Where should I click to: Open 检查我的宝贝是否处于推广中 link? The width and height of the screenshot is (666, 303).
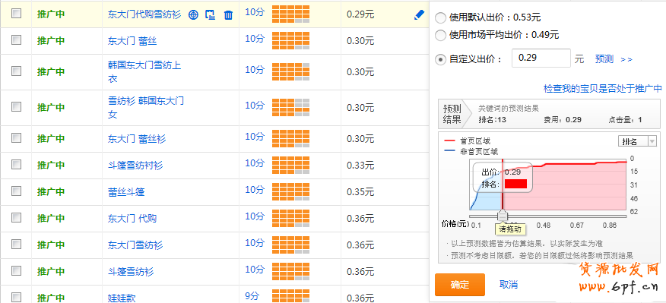(x=603, y=89)
